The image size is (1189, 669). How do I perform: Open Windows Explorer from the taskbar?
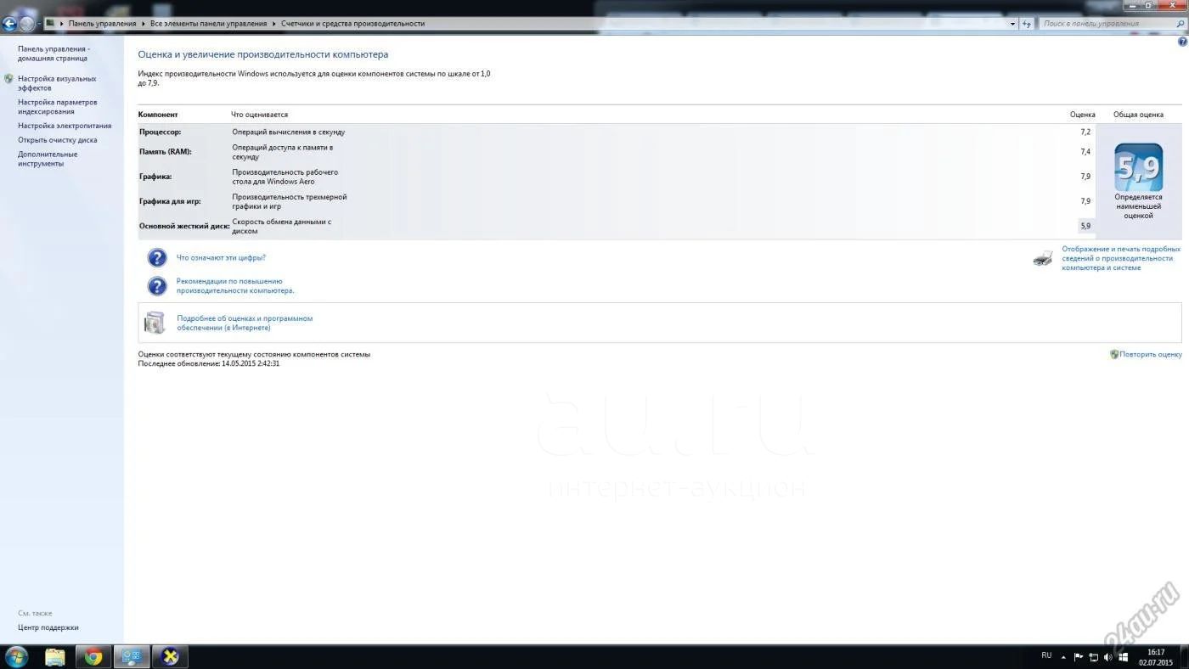click(55, 657)
